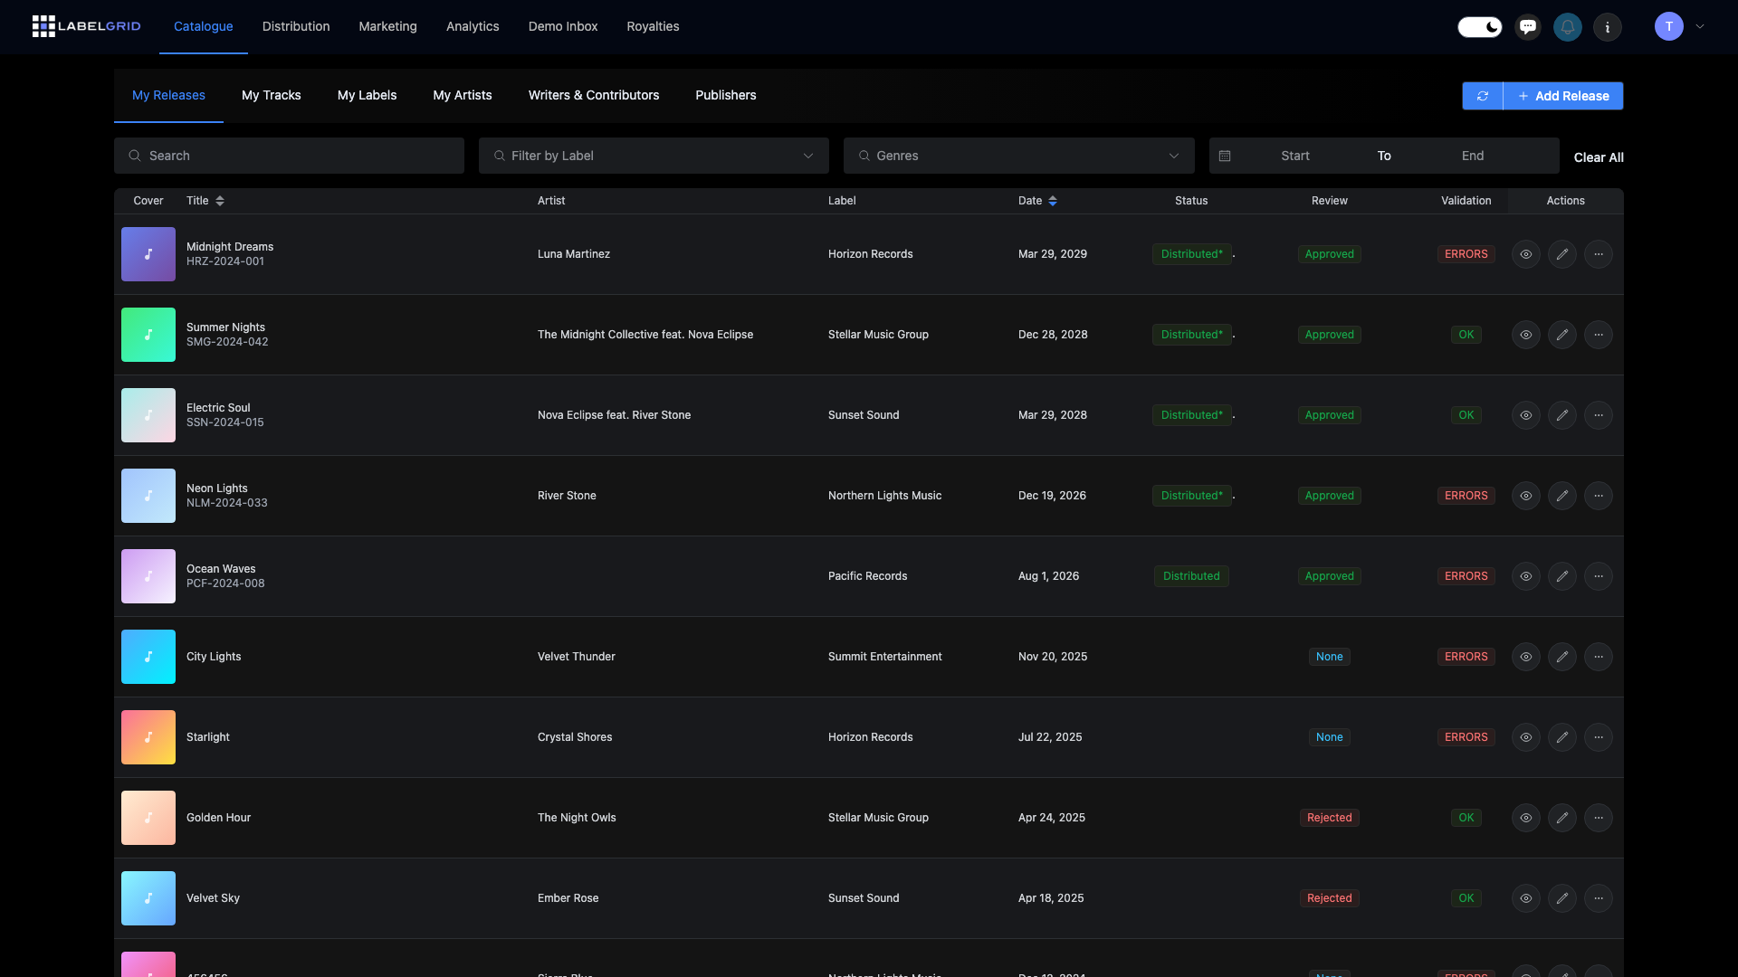Screen dimensions: 1738x977
Task: Click the calendar icon in date range
Action: pyautogui.click(x=1225, y=156)
